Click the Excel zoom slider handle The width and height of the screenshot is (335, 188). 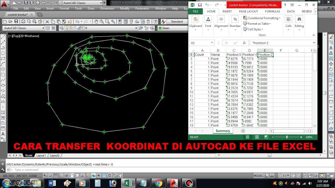click(287, 137)
